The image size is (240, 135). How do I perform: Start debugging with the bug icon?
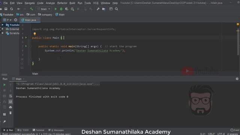click(61, 9)
